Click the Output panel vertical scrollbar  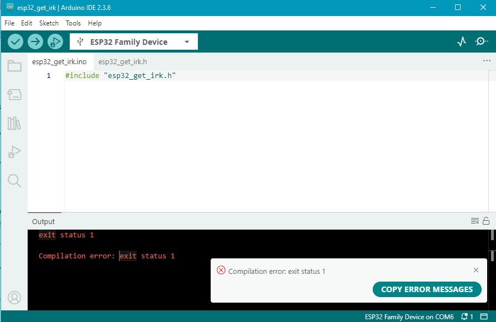click(492, 246)
